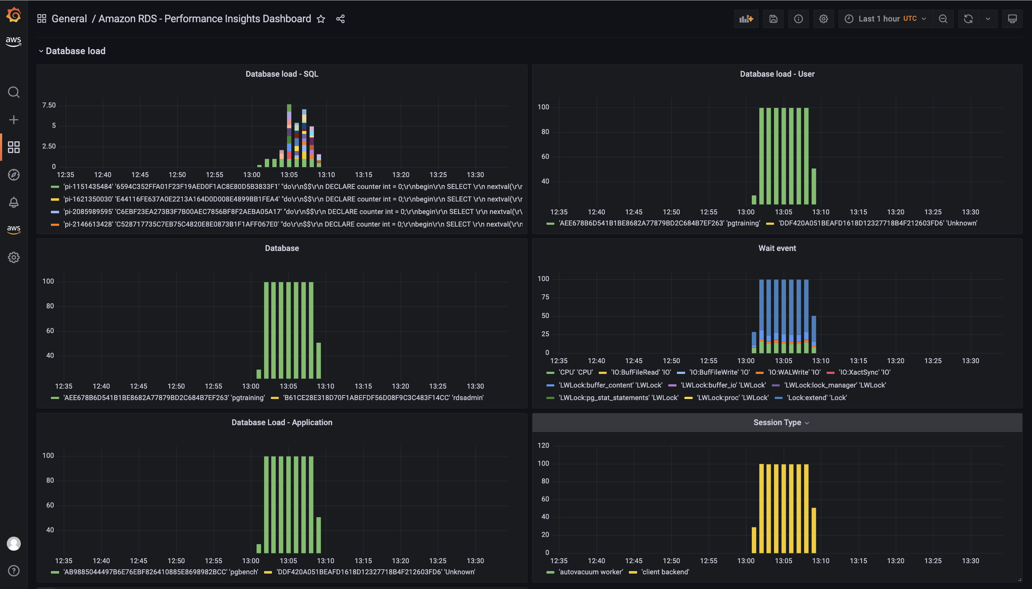Click Amazon RDS - Performance Insights Dashboard title

point(205,19)
